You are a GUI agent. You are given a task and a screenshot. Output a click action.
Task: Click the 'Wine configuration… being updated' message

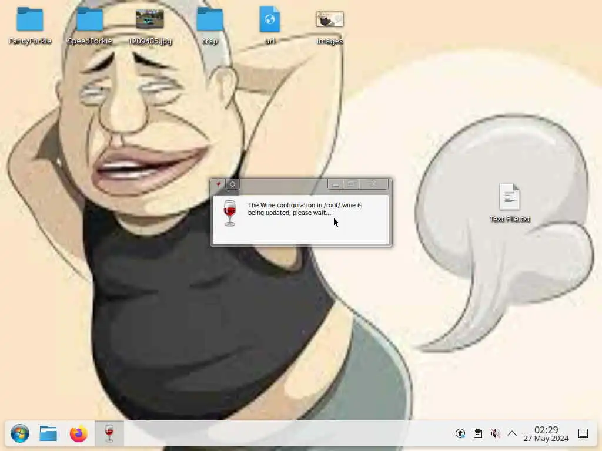click(305, 209)
